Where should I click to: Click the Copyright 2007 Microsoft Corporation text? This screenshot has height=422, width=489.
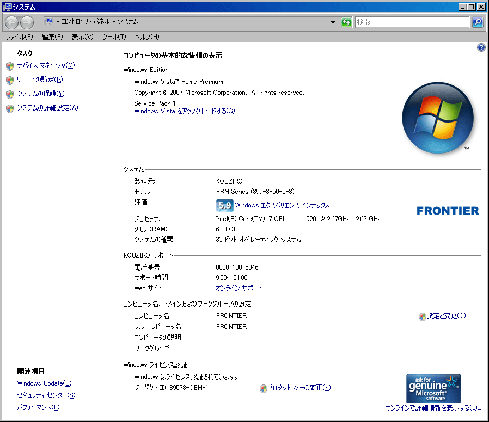(219, 93)
